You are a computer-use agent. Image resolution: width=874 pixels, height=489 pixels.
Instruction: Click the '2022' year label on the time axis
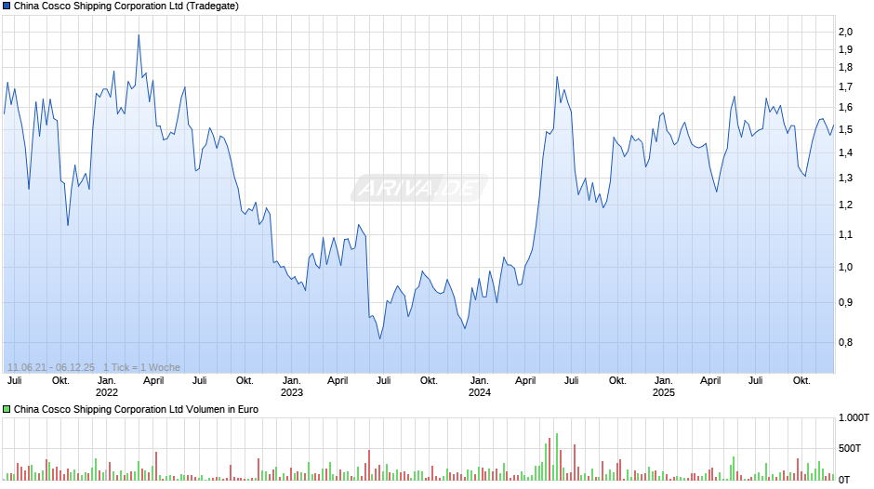107,392
